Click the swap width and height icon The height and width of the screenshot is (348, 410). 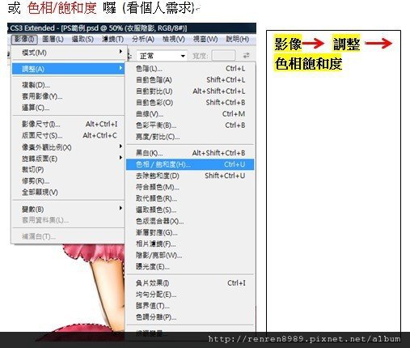(246, 56)
